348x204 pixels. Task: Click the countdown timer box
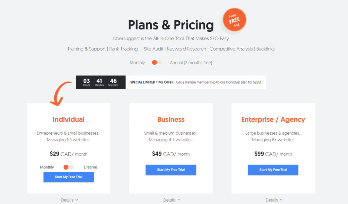[101, 82]
